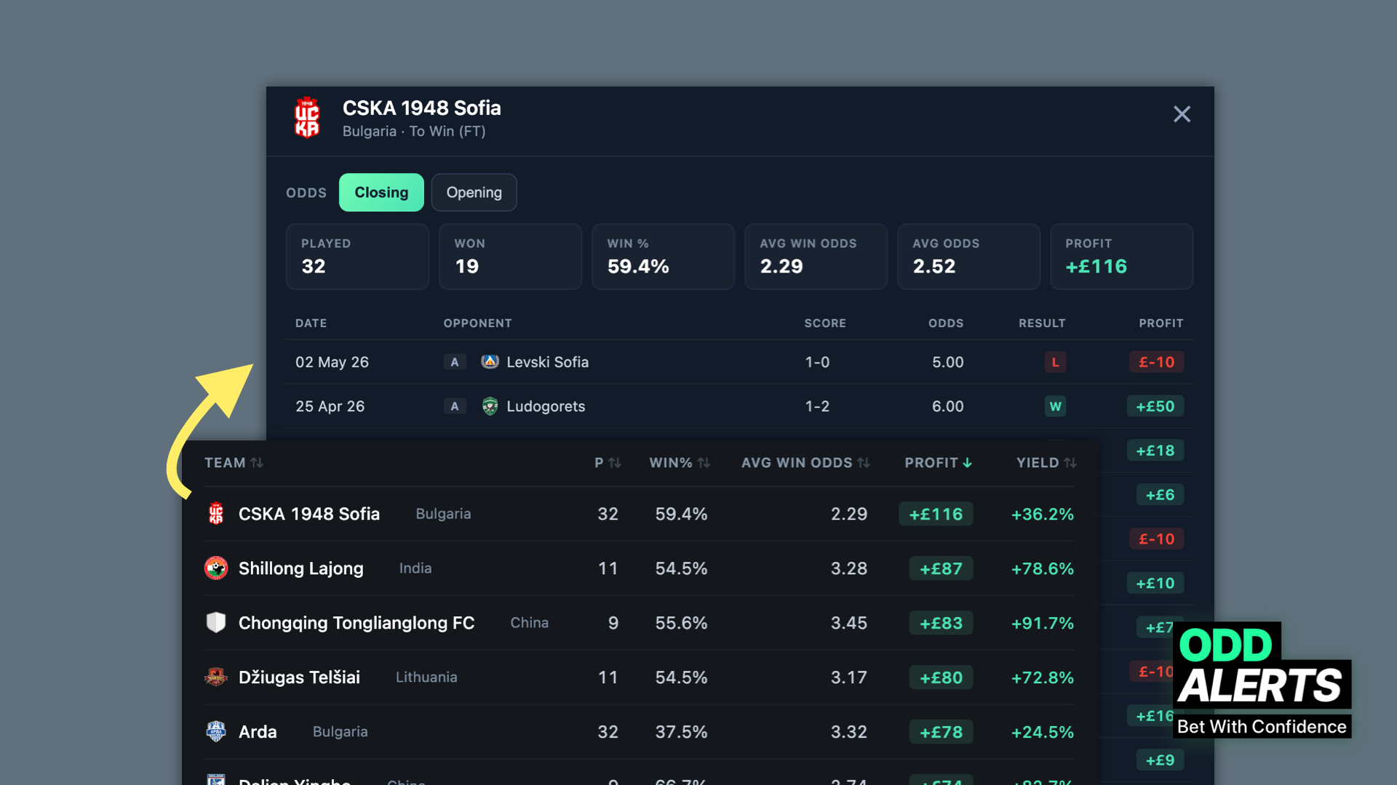Viewport: 1397px width, 785px height.
Task: Click the Džiugas Telšiai club logo
Action: point(216,677)
